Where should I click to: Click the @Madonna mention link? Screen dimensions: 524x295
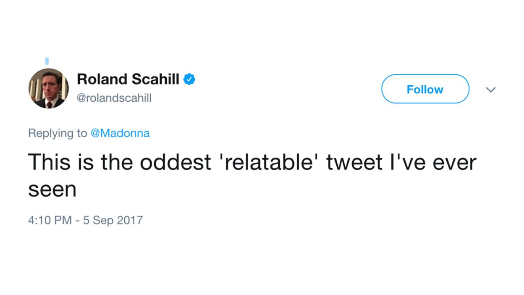(121, 133)
